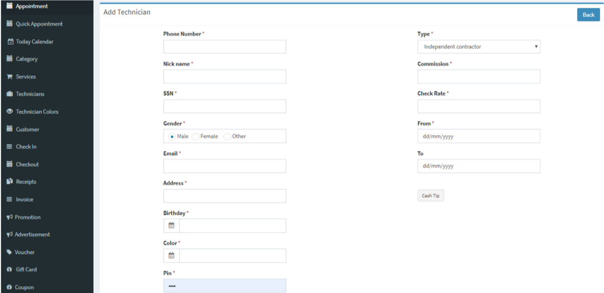Open Appointment menu item
The height and width of the screenshot is (293, 604).
tap(47, 6)
